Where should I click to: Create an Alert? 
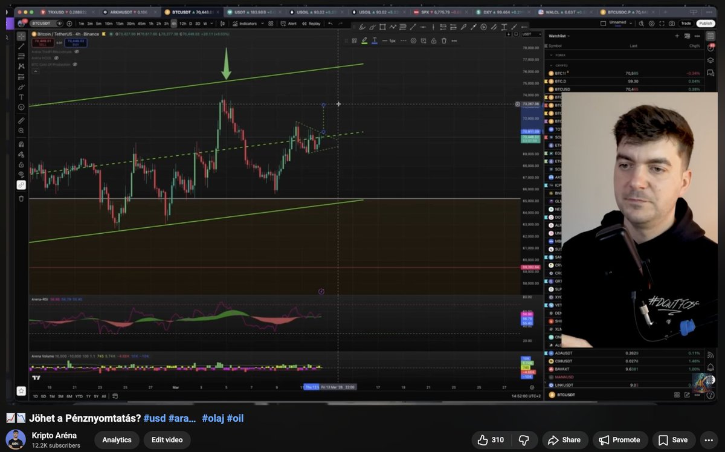click(289, 24)
